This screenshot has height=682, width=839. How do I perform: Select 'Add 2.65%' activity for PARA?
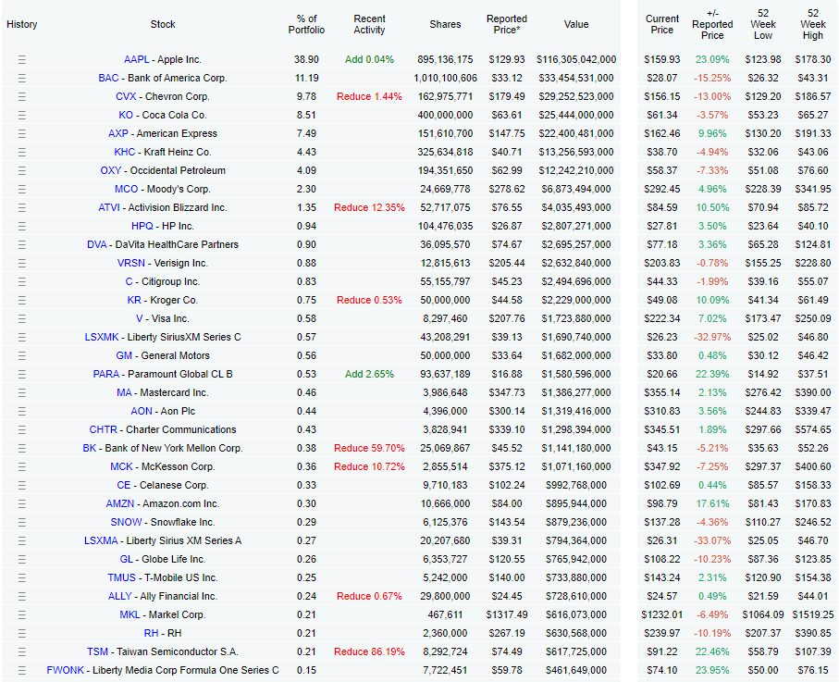point(369,374)
